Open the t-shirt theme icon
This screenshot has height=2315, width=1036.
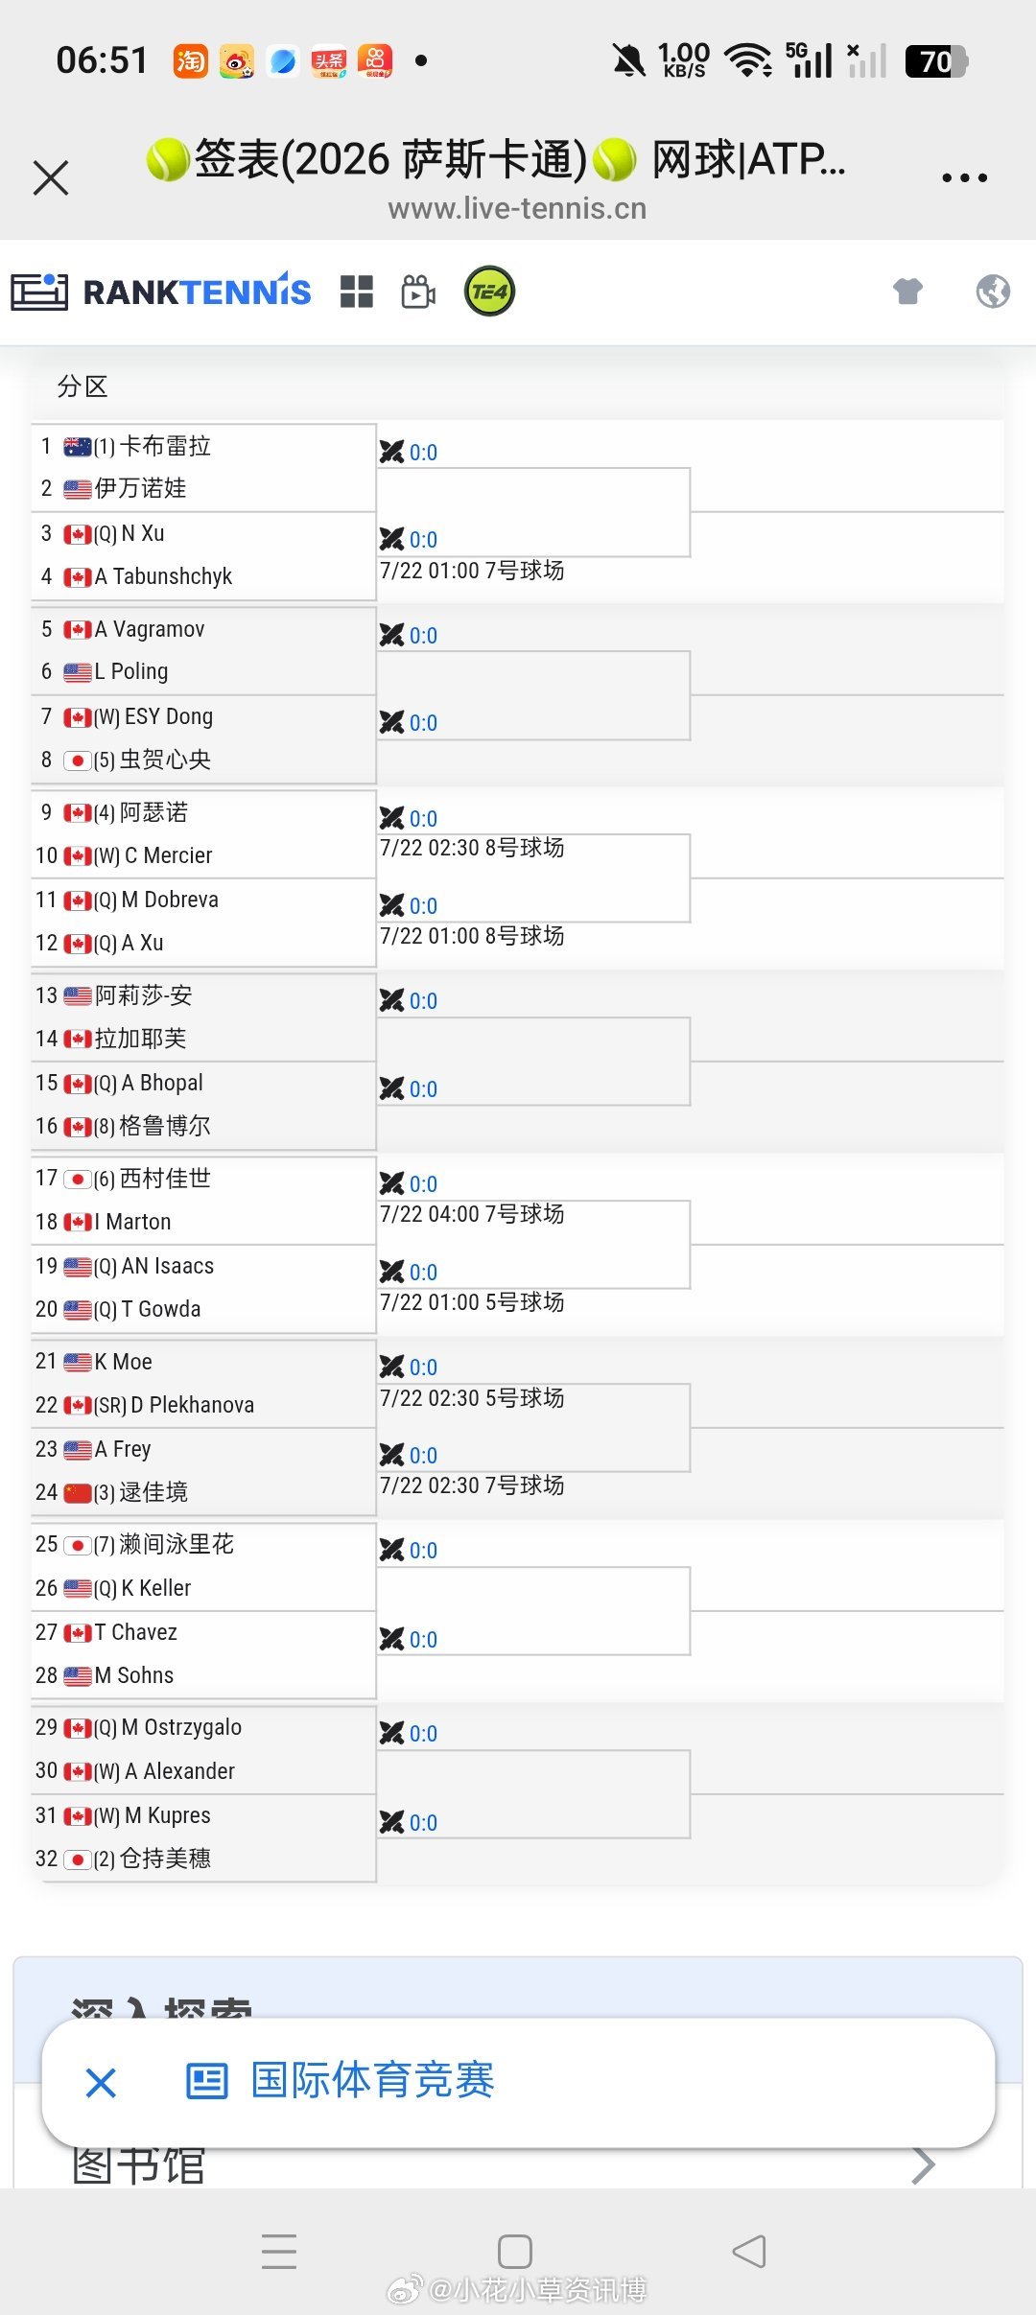click(907, 291)
